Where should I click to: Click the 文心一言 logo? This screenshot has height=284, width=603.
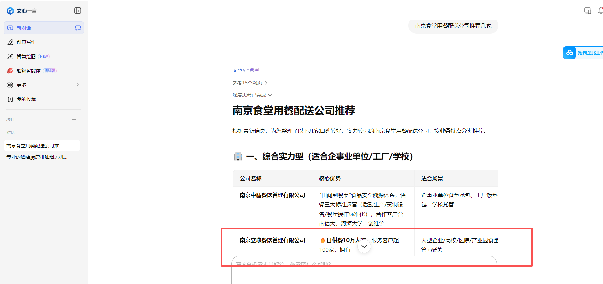(21, 11)
